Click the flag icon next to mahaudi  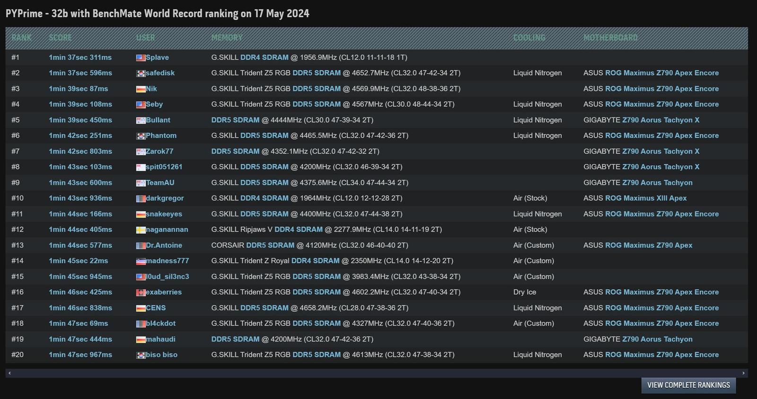(x=141, y=339)
